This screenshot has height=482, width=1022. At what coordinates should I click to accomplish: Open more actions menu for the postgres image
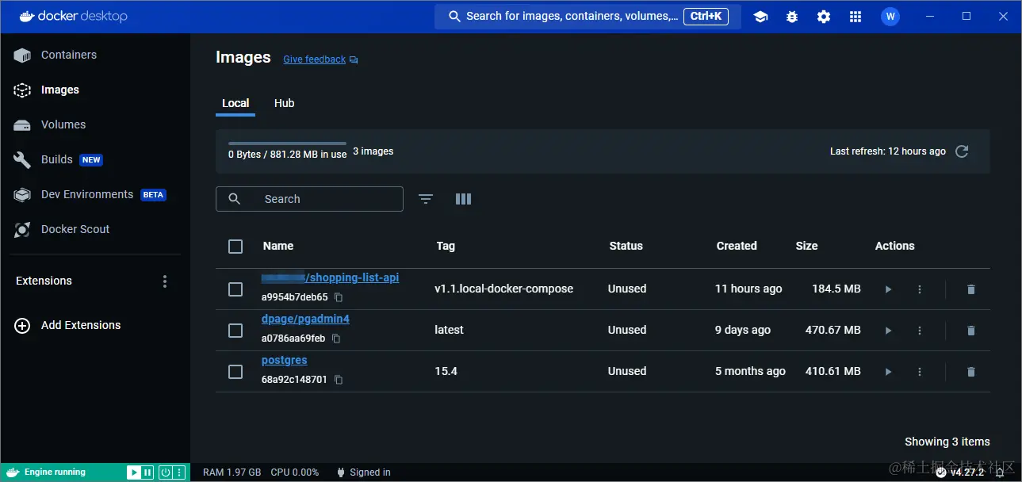coord(920,371)
